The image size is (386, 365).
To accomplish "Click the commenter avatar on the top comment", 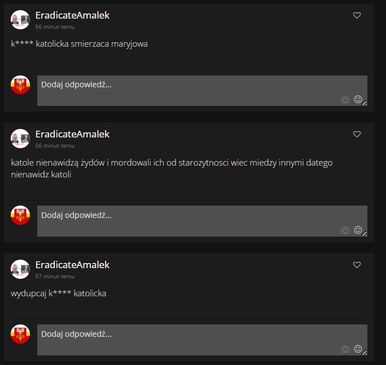I will 20,20.
